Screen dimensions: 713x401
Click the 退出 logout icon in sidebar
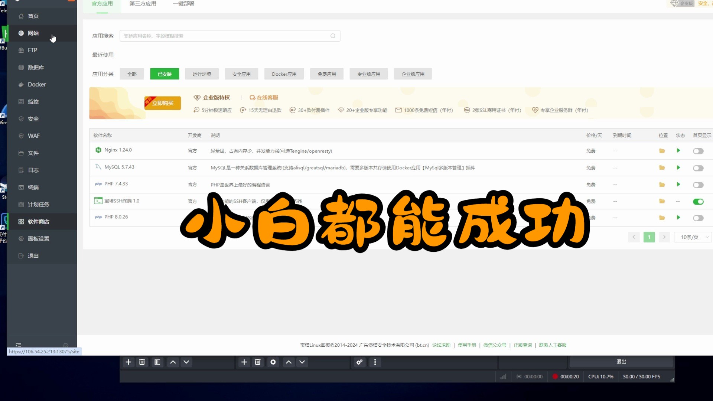(x=21, y=255)
